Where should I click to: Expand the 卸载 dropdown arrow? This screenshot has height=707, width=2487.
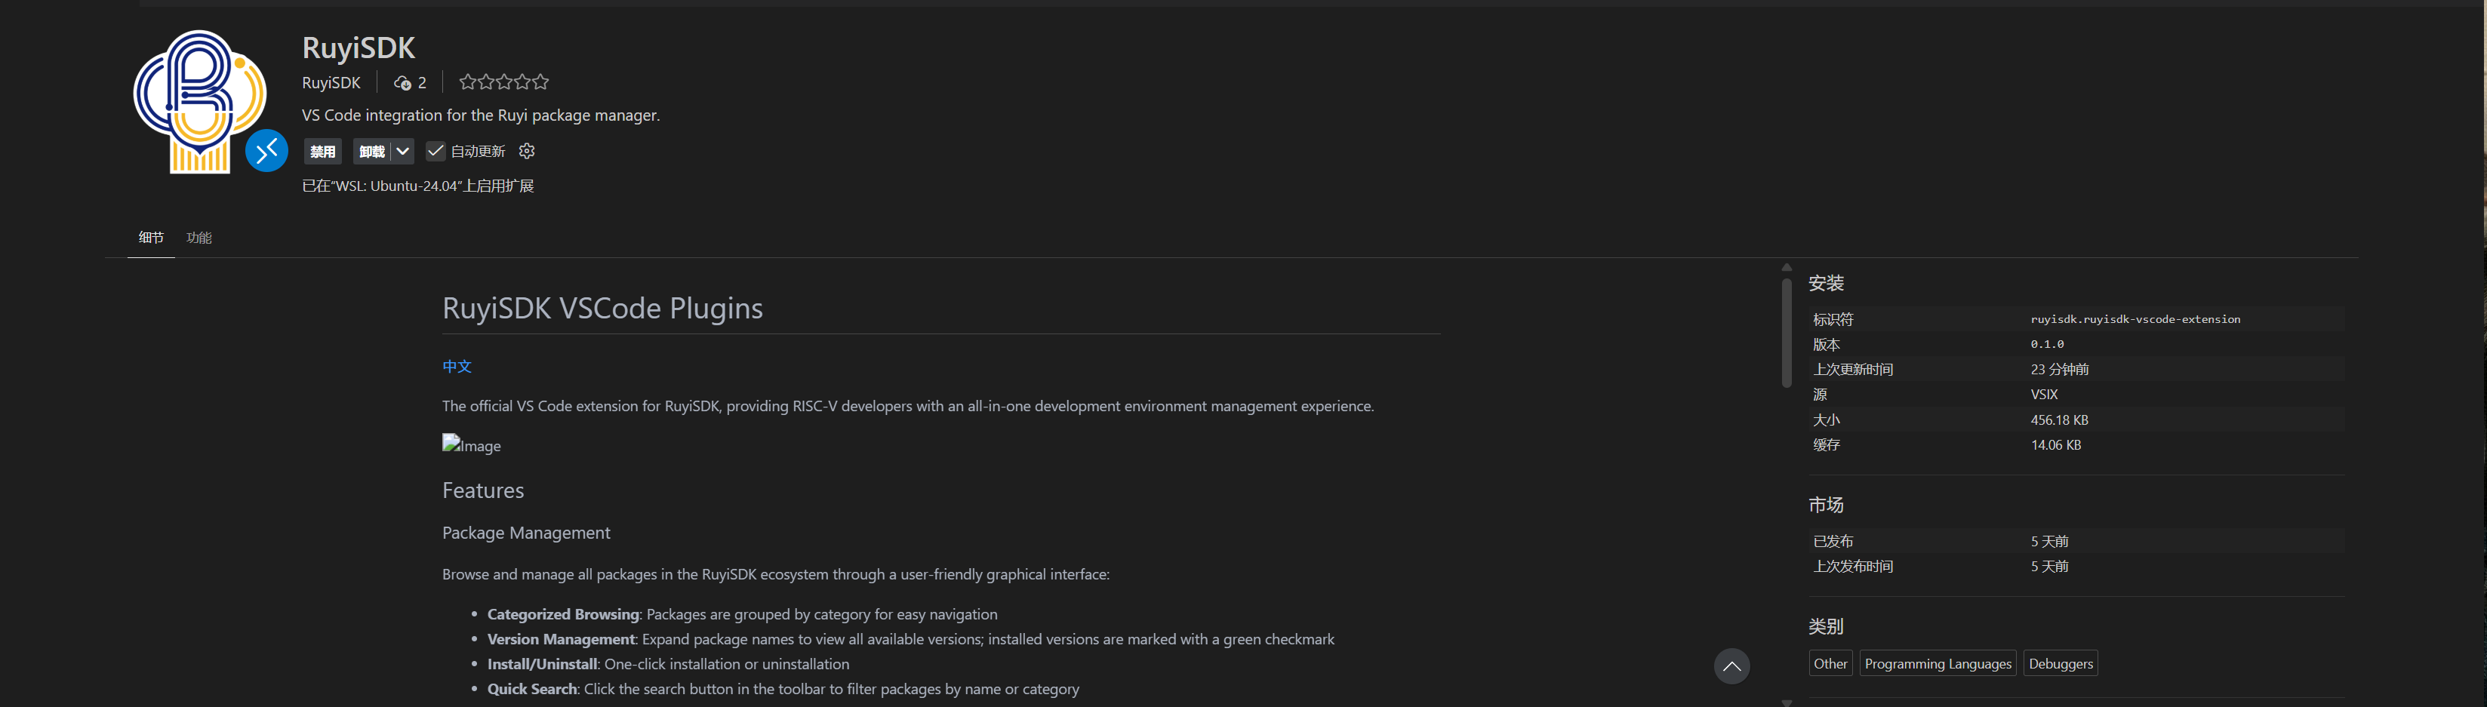pos(404,152)
